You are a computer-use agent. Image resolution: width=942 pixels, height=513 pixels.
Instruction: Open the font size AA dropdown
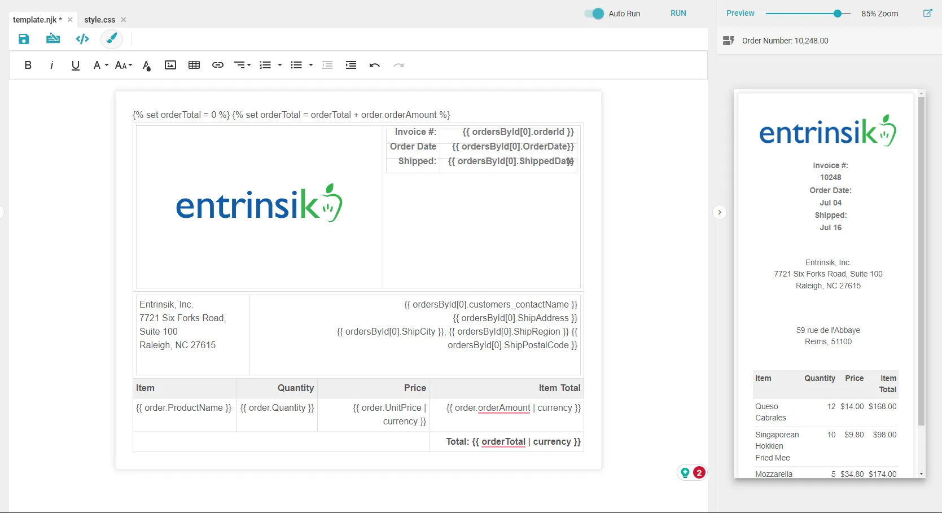124,65
